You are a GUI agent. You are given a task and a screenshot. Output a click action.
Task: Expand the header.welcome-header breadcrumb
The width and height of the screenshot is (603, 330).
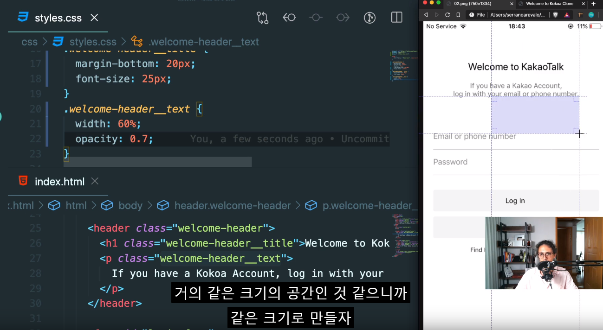[233, 205]
